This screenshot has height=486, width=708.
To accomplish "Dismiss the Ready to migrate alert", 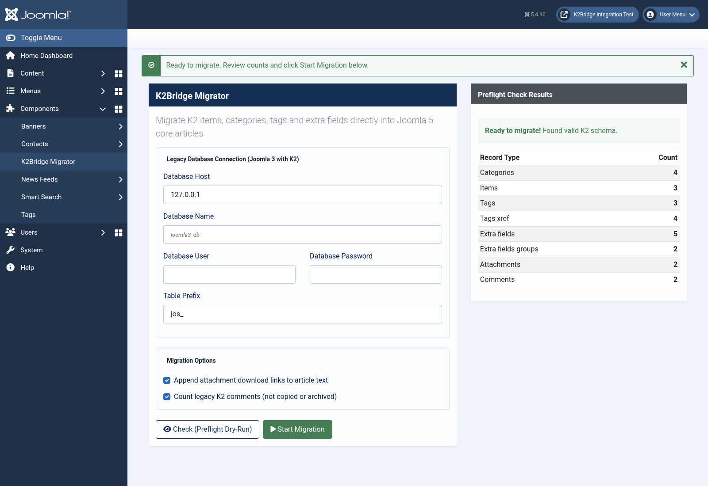I will tap(684, 65).
